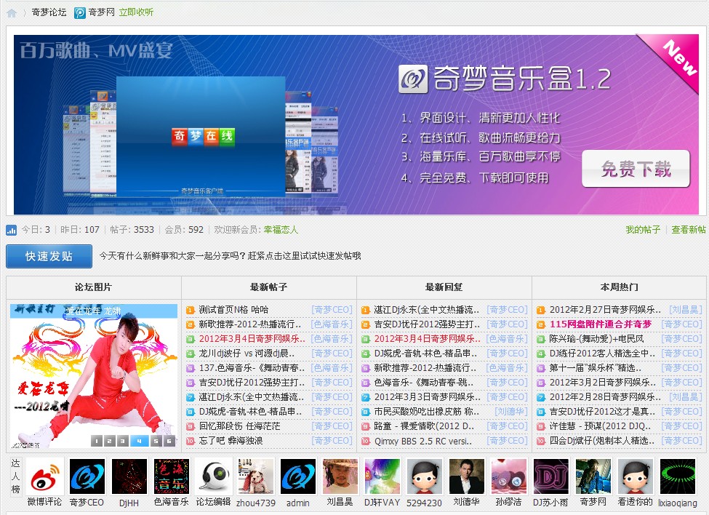
Task: View 奇梦CEO user avatar
Action: [x=87, y=476]
